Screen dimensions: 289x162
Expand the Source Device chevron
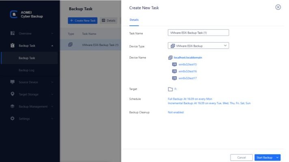point(52,82)
